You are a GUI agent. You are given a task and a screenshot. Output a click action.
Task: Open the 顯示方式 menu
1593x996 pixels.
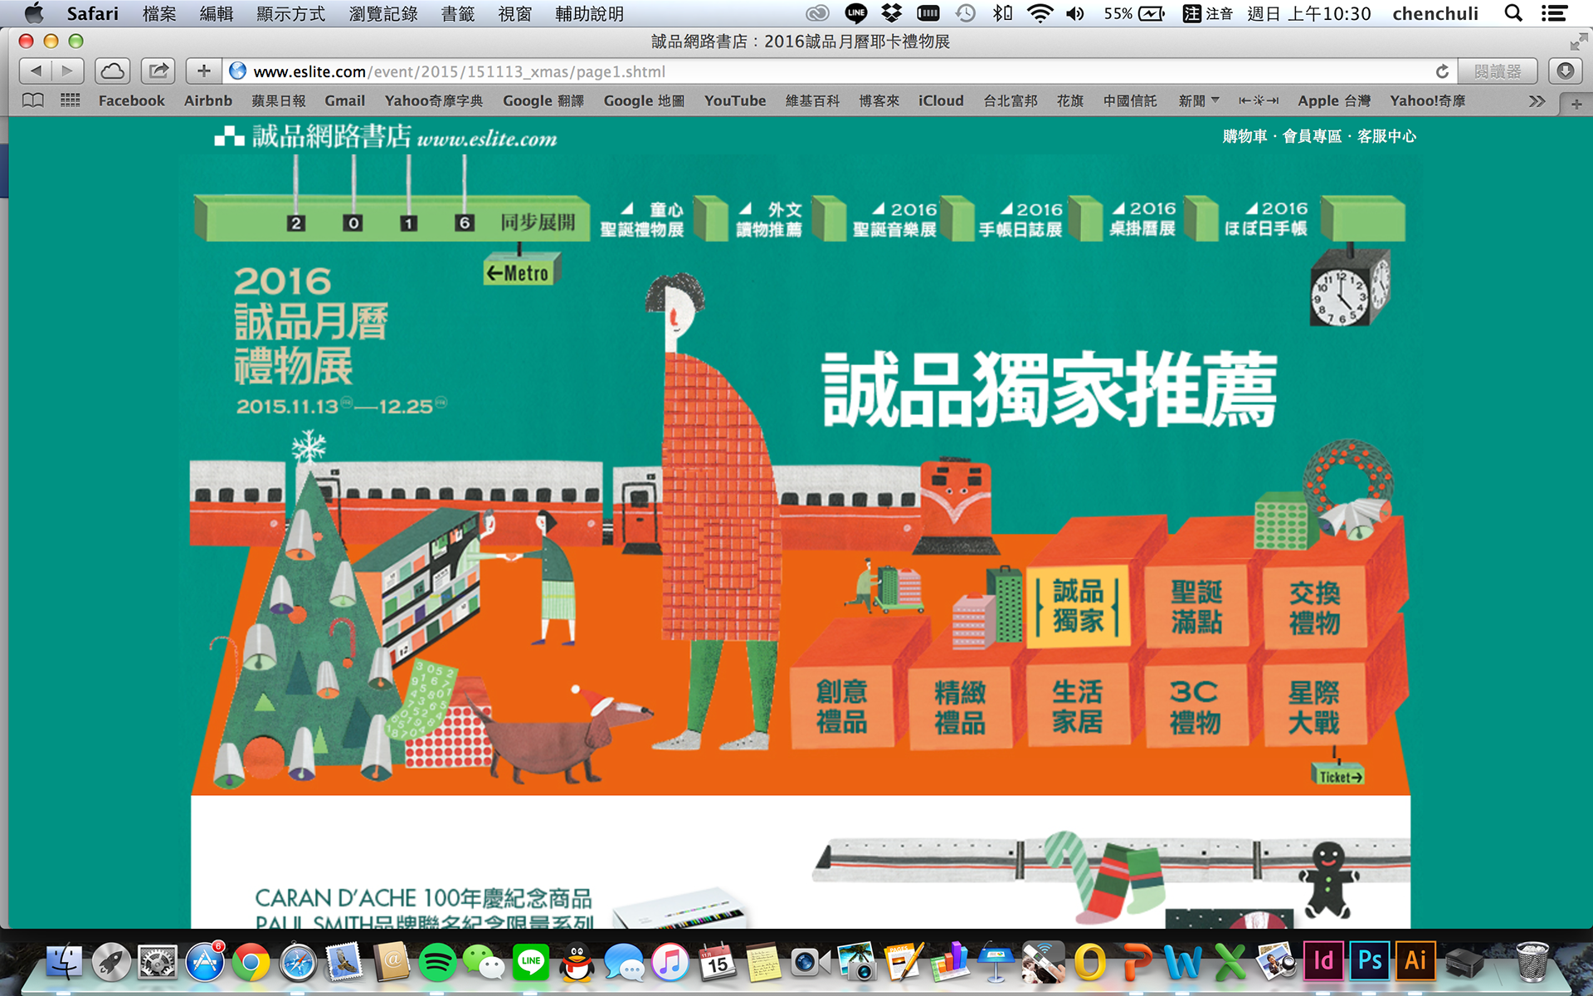click(x=290, y=13)
